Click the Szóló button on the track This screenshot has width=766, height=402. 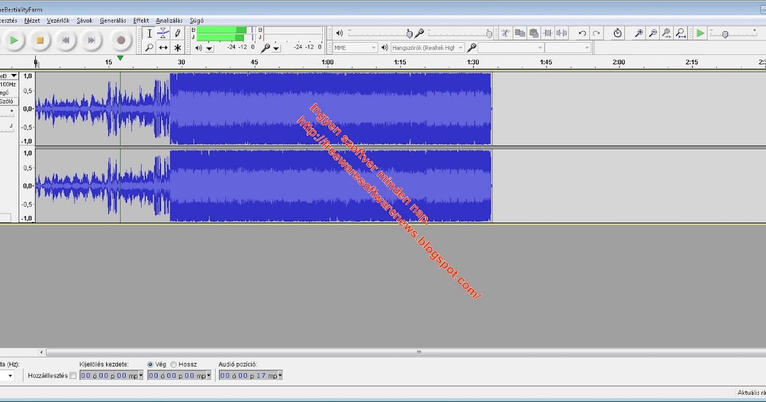(6, 101)
